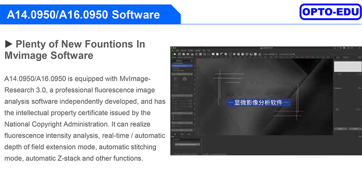Click the A14.0950/A16.0950 Software header

point(83,14)
